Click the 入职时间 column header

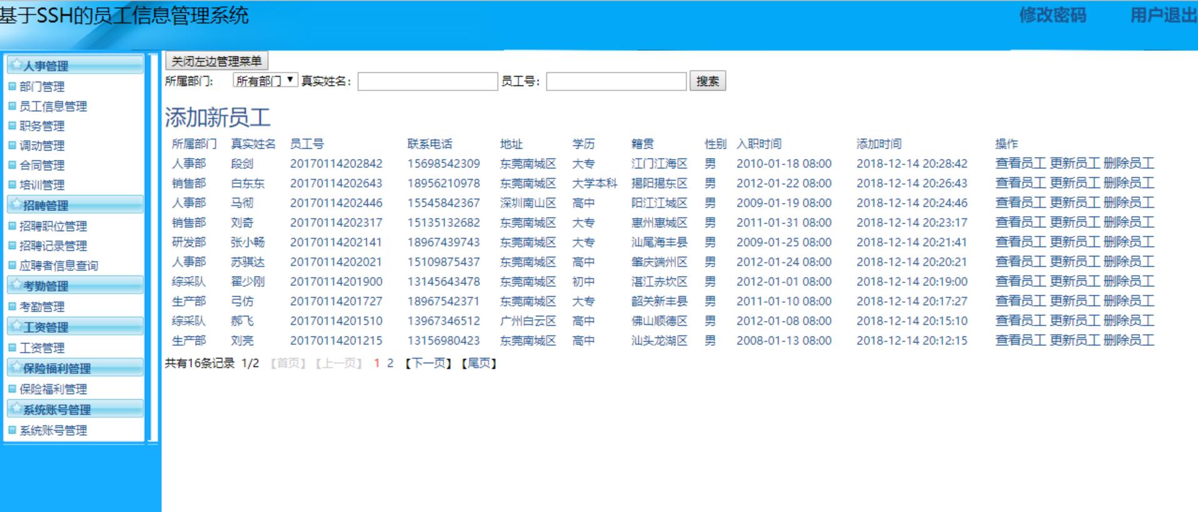pyautogui.click(x=759, y=144)
